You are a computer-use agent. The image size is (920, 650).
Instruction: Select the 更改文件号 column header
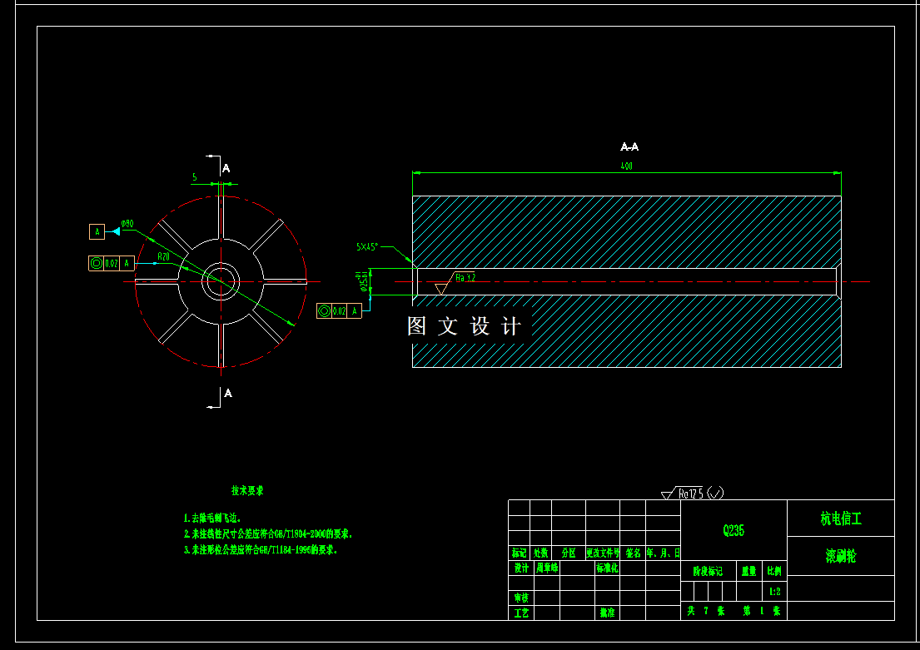(x=603, y=553)
